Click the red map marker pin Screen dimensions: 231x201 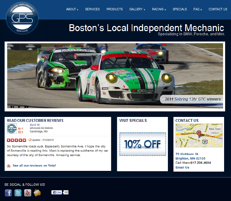click(x=199, y=134)
